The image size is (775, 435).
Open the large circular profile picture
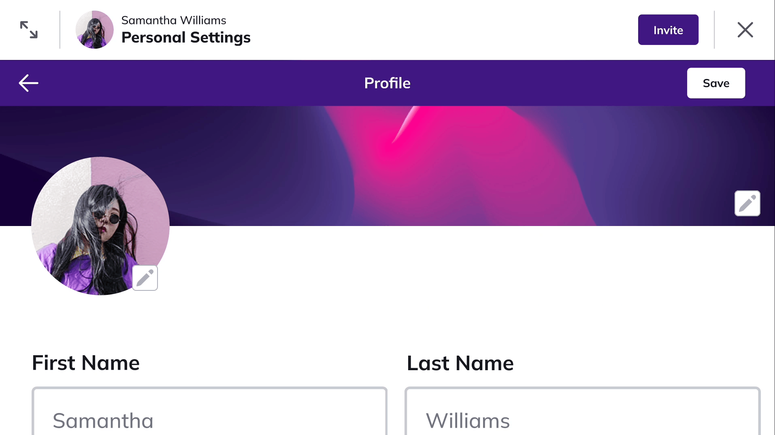pos(100,226)
